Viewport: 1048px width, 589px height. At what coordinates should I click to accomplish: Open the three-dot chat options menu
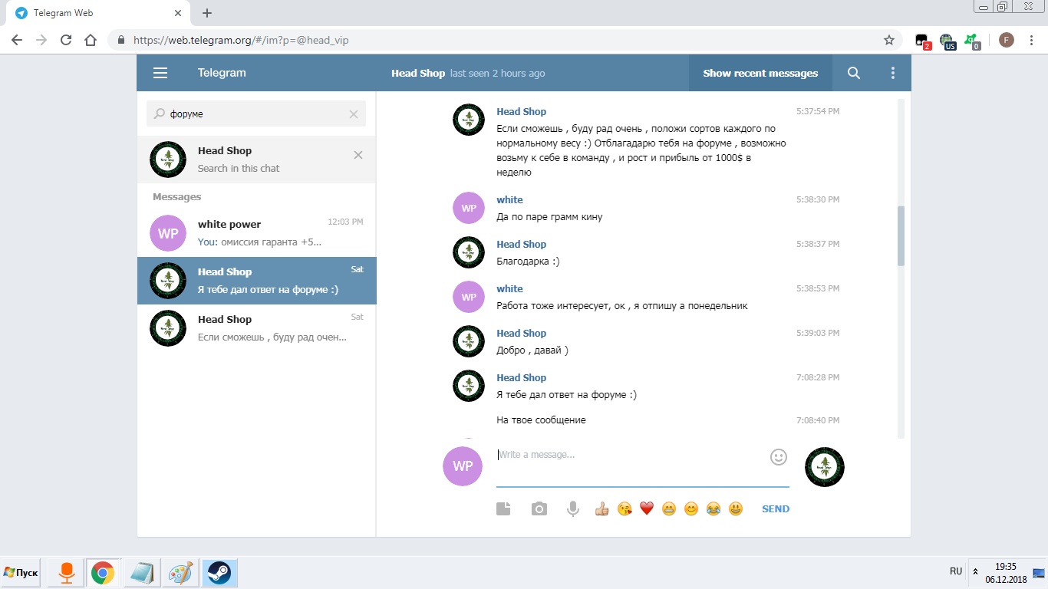[x=892, y=73]
